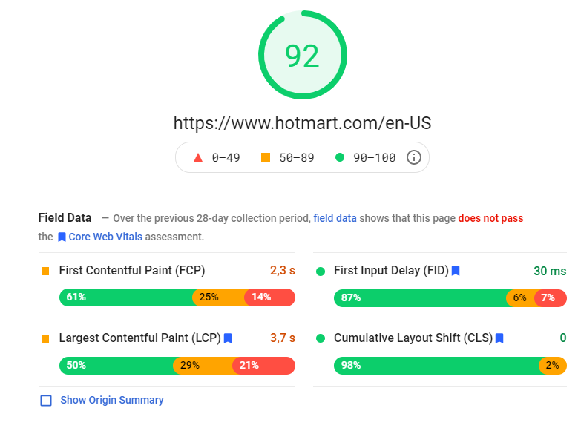Click the 92 performance score gauge
The width and height of the screenshot is (581, 431).
(x=302, y=56)
